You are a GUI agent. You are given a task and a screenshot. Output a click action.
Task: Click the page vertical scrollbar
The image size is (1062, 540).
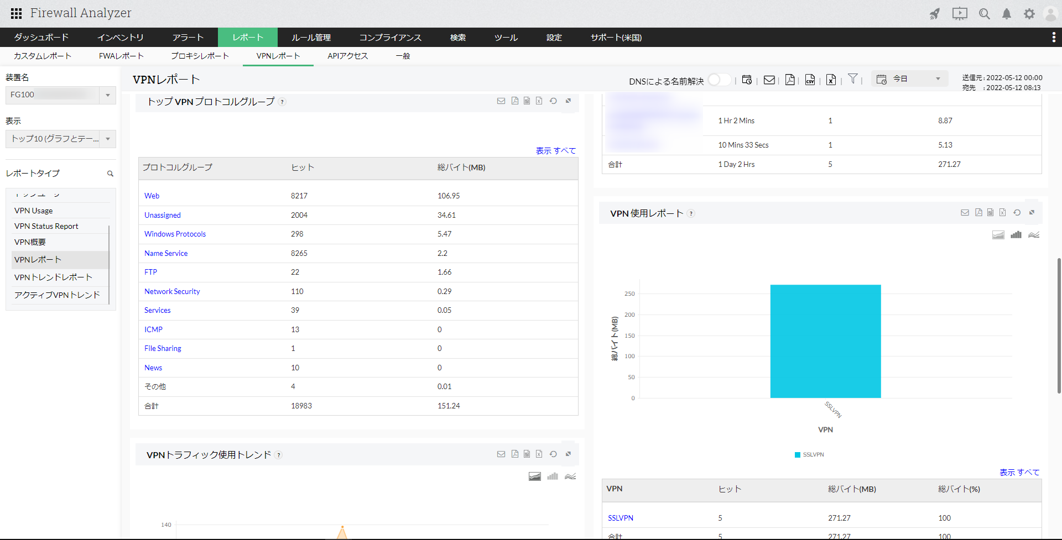click(x=1059, y=326)
